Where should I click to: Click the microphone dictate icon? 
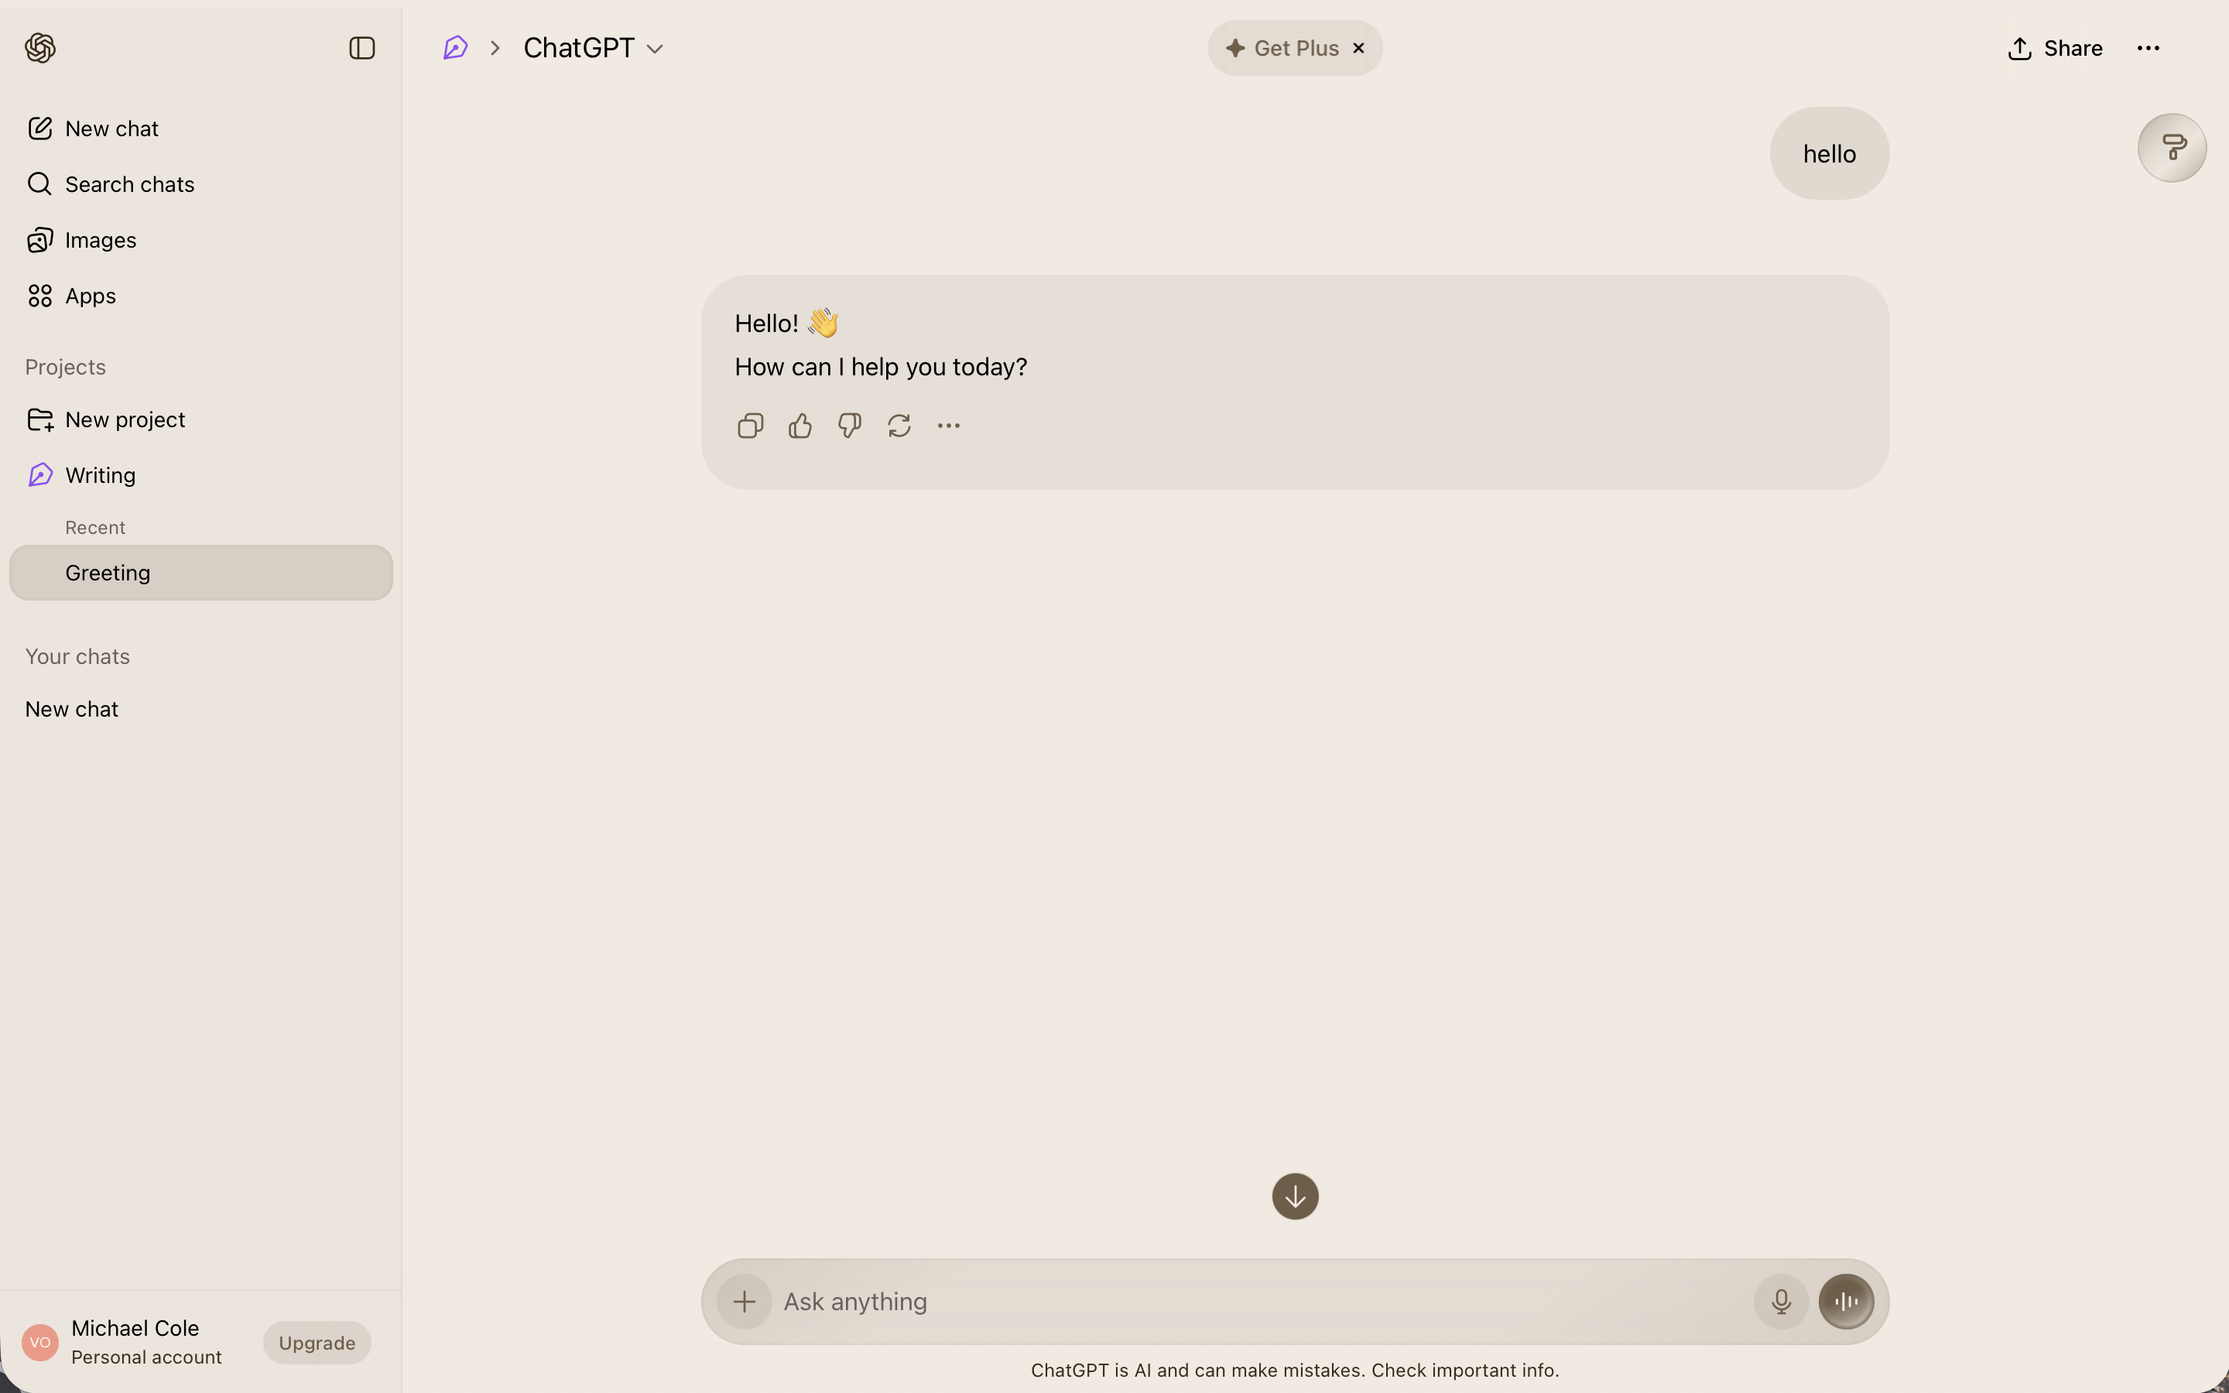point(1782,1301)
